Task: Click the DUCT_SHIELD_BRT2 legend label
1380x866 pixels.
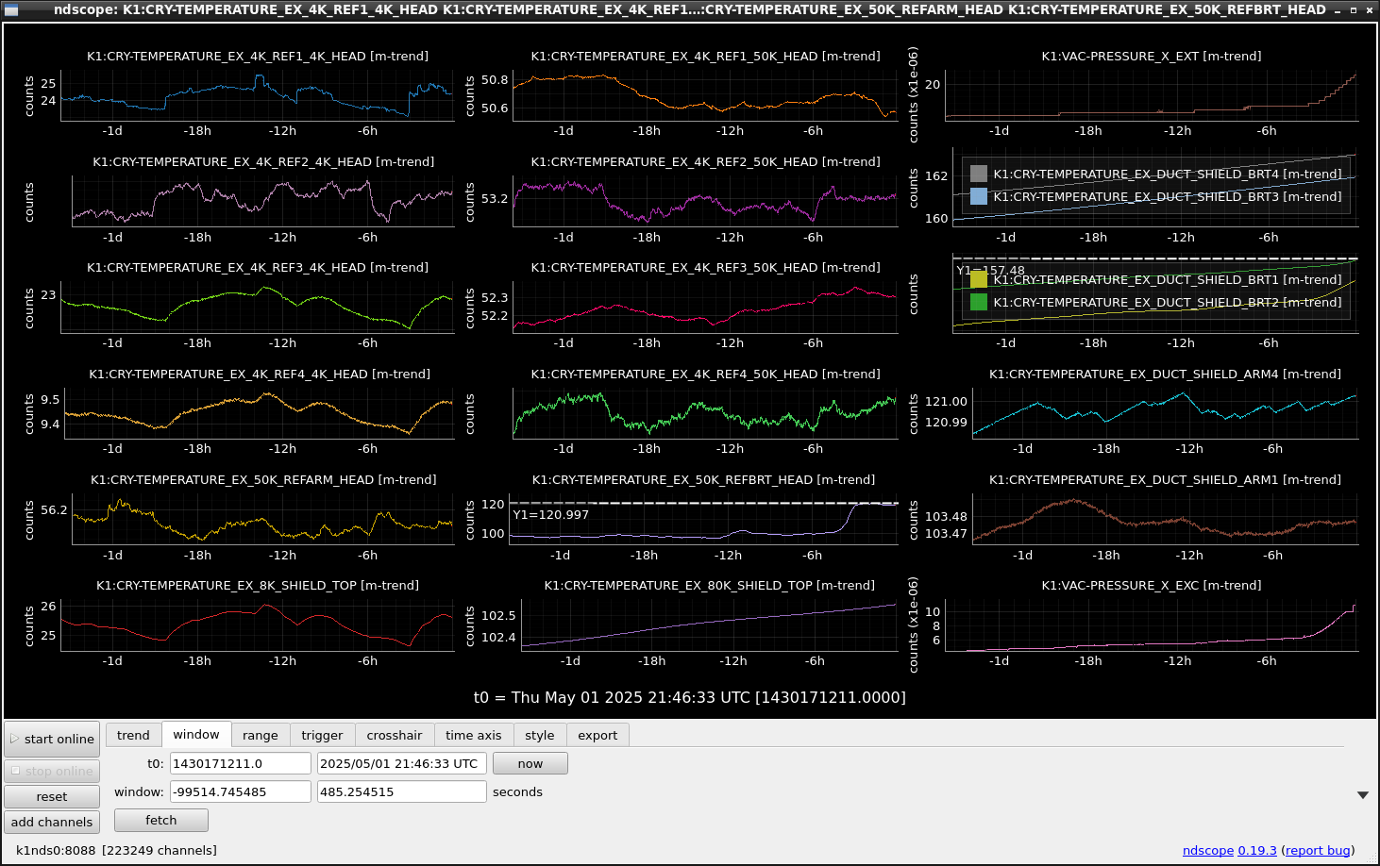Action: tap(1168, 302)
